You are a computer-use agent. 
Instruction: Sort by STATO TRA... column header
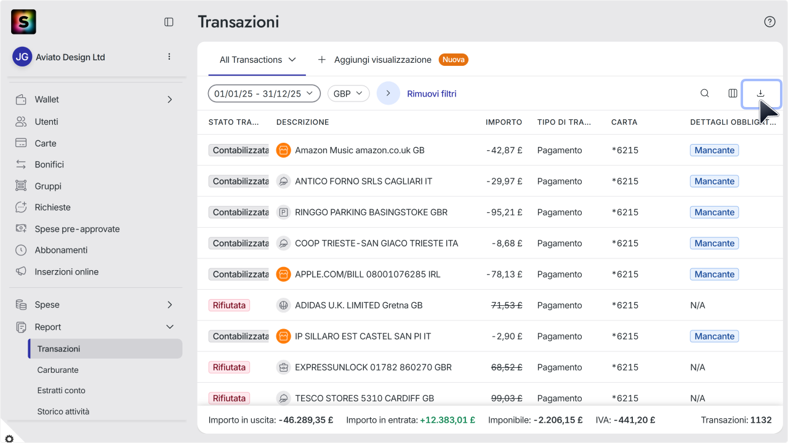click(234, 122)
